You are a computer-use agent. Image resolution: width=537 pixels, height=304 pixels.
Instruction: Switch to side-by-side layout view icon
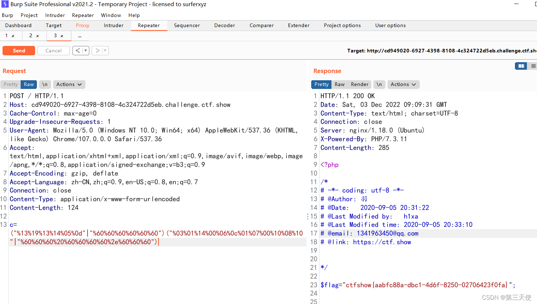click(x=521, y=66)
